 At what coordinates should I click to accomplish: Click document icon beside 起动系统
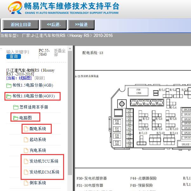pyautogui.click(x=26, y=140)
